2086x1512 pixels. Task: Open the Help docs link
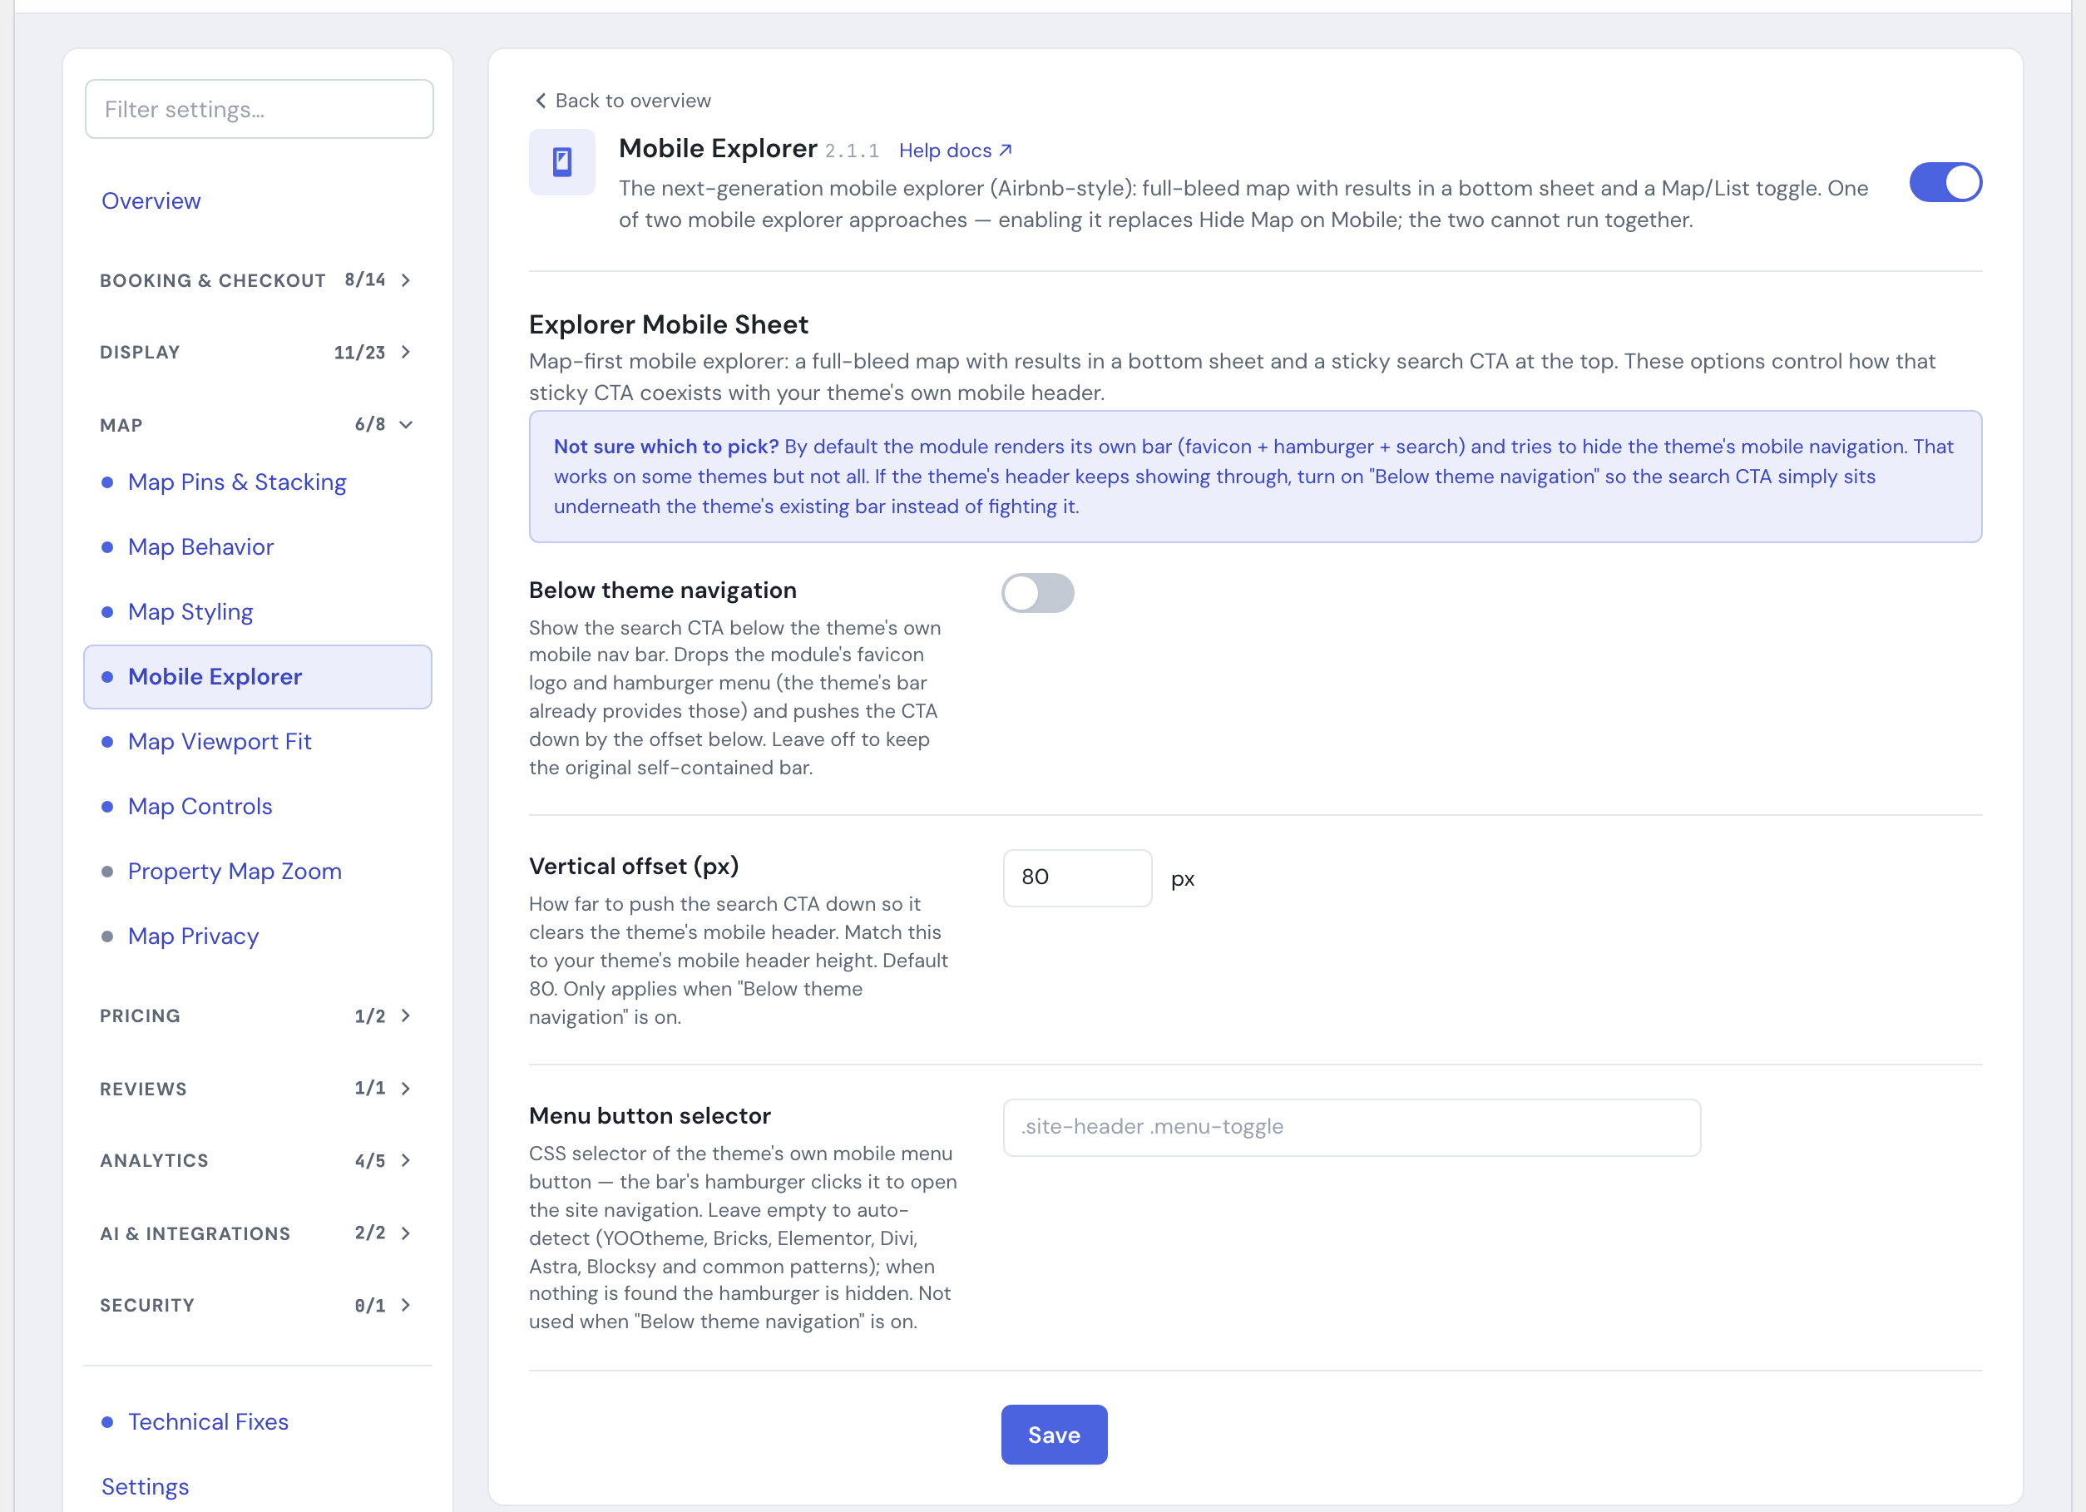(955, 150)
